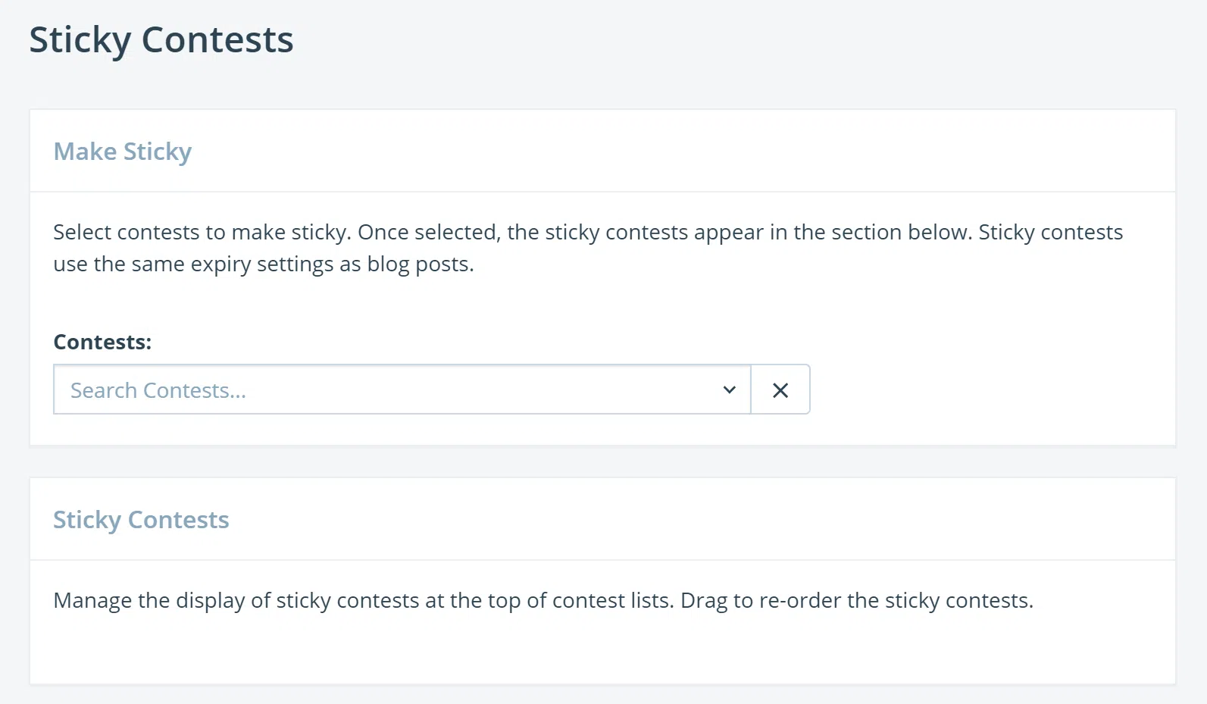Click the Make Sticky header bar's blank area
This screenshot has width=1207, height=704.
coord(682,152)
